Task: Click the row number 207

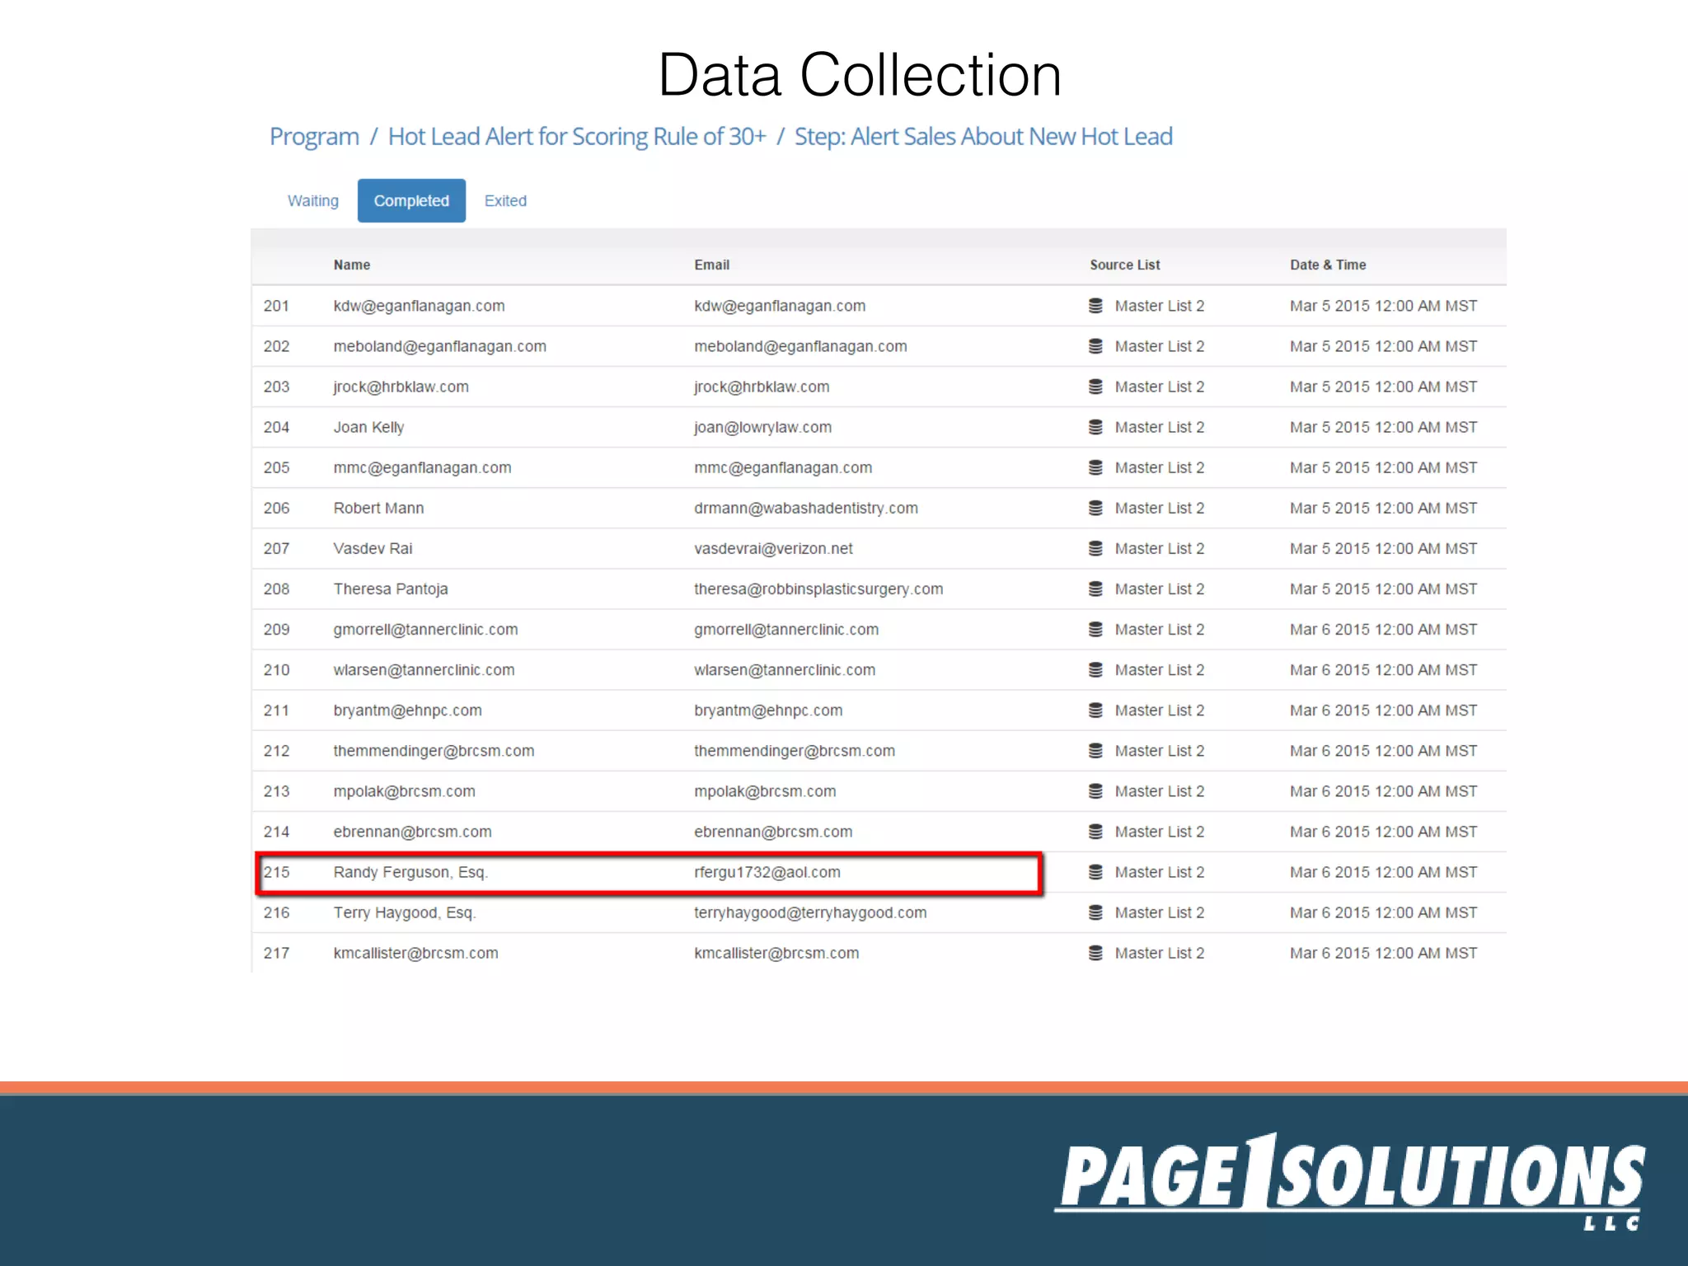Action: tap(276, 548)
